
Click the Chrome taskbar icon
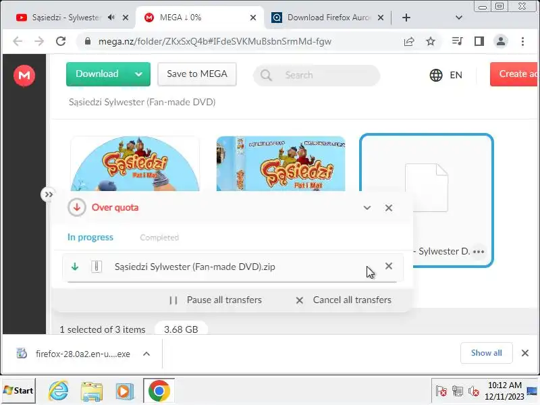point(159,391)
